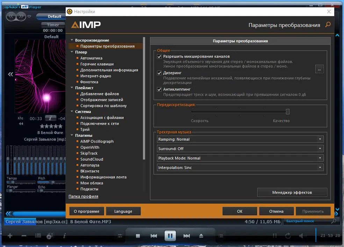
Task: Click the shuffle arrows icon
Action: point(274,236)
